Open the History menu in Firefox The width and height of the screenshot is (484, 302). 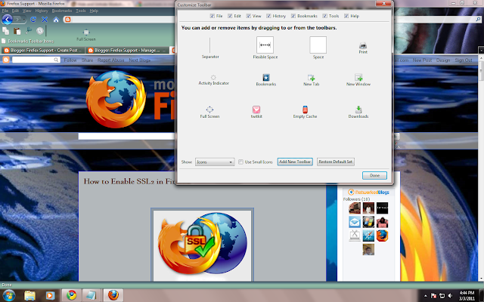[42, 11]
